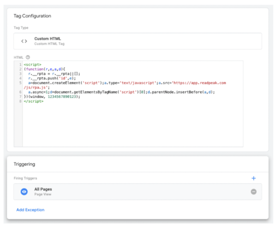Click the a.async=1 code line
Image resolution: width=278 pixels, height=228 pixels.
122,92
